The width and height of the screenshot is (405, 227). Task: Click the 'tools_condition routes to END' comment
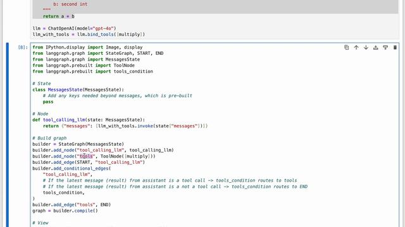tap(175, 187)
